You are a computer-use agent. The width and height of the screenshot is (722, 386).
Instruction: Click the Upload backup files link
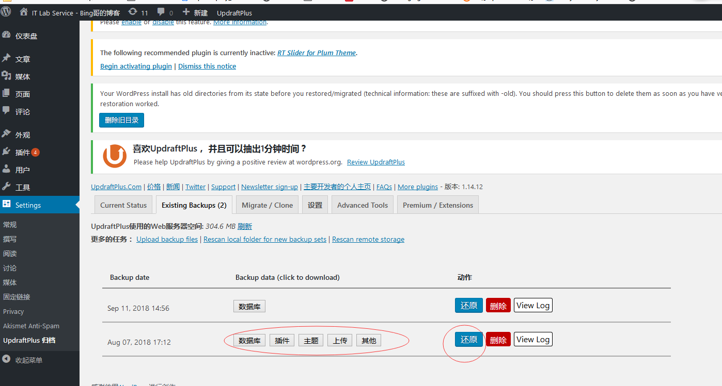(x=167, y=239)
